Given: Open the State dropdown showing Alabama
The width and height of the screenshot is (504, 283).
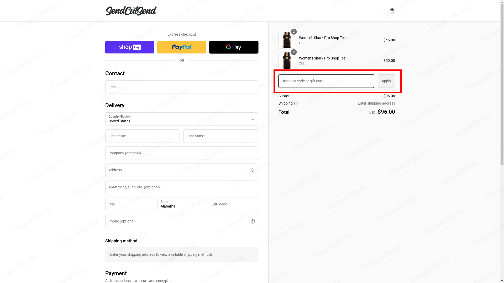Looking at the screenshot, I should point(181,204).
